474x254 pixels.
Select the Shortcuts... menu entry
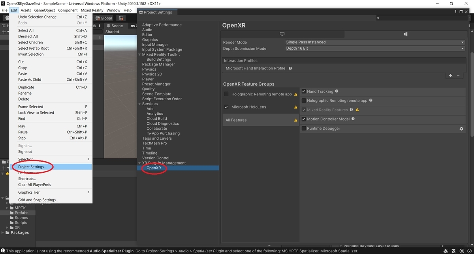pyautogui.click(x=51, y=179)
